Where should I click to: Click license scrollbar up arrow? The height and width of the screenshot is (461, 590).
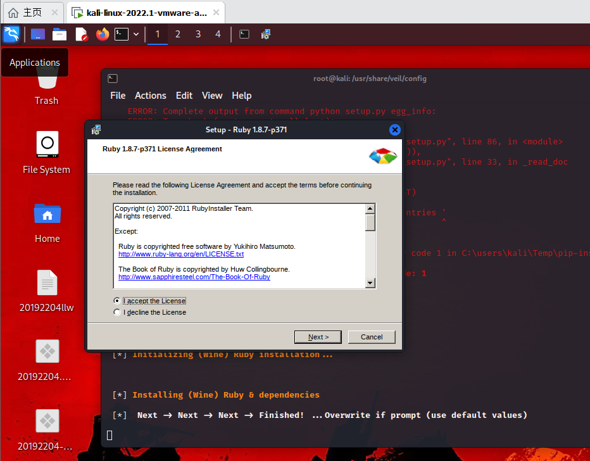[370, 208]
